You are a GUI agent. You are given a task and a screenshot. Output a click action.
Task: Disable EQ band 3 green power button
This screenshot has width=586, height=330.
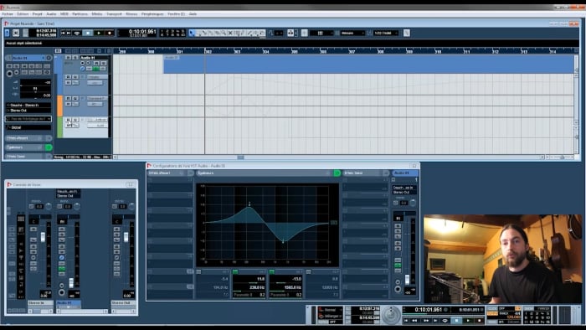tap(272, 271)
